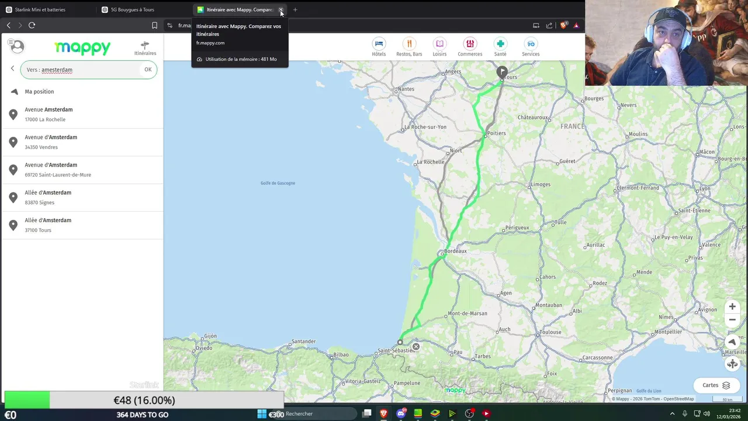Open Brave browser from the taskbar

(x=383, y=413)
